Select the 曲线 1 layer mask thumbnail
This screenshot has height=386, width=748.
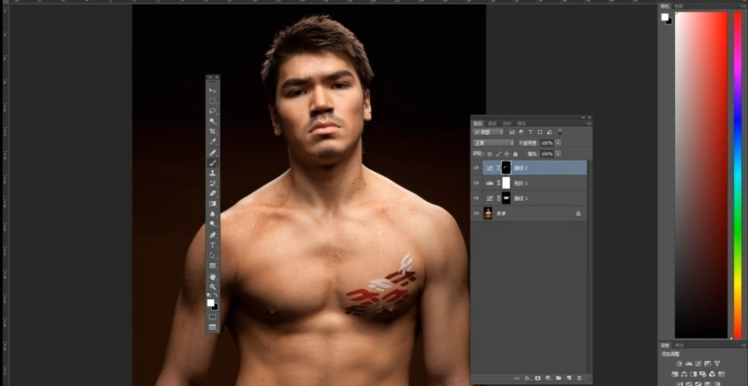(505, 198)
